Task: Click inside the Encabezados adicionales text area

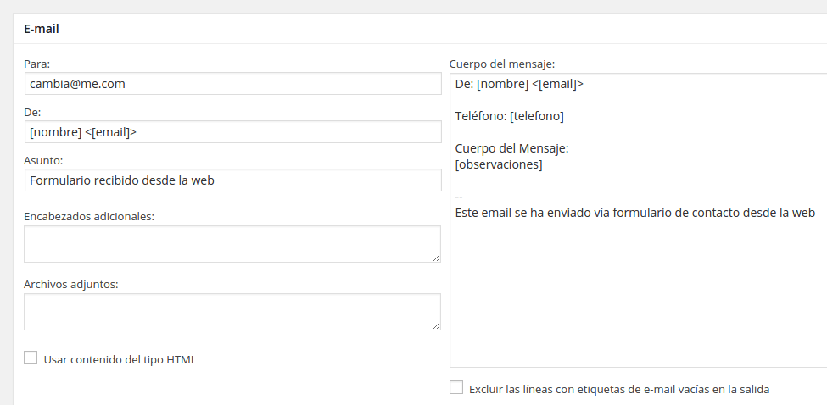Action: click(x=232, y=244)
